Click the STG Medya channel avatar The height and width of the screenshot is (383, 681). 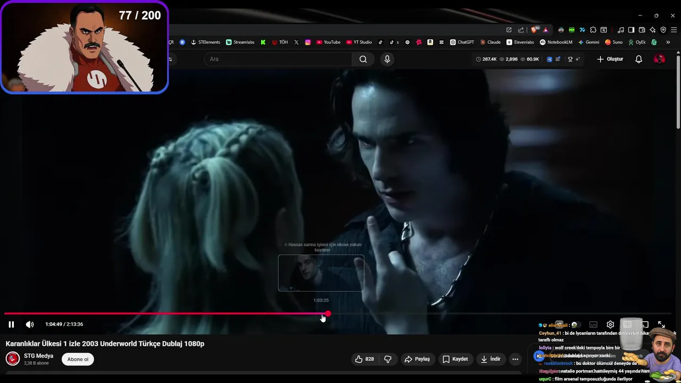point(13,359)
